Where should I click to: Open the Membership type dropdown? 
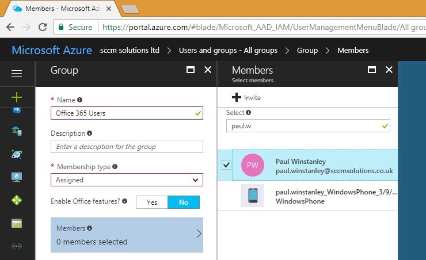click(x=127, y=180)
